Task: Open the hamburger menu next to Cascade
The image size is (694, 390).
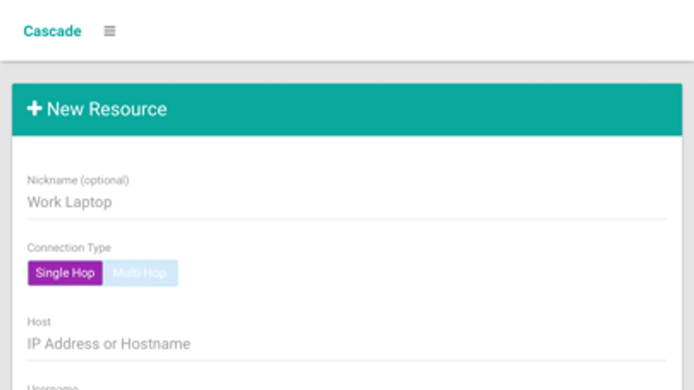Action: coord(109,31)
